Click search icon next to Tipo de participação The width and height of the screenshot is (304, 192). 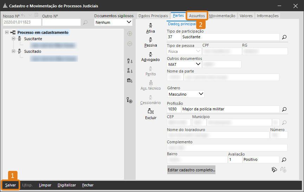pos(284,37)
